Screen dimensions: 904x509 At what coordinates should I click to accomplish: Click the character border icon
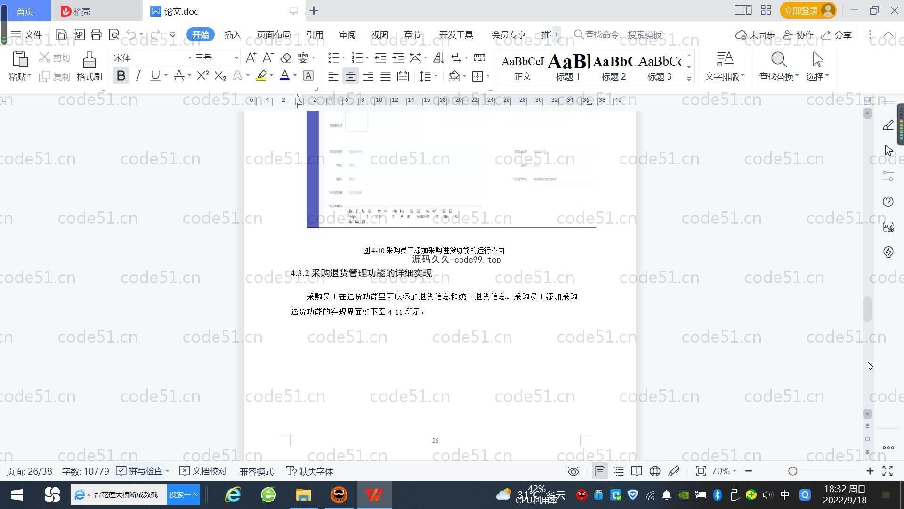tap(308, 75)
